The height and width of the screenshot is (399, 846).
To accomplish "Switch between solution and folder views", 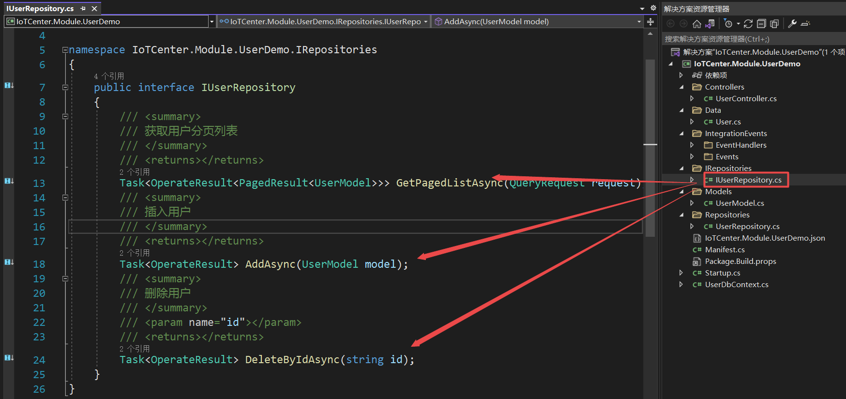I will (710, 24).
